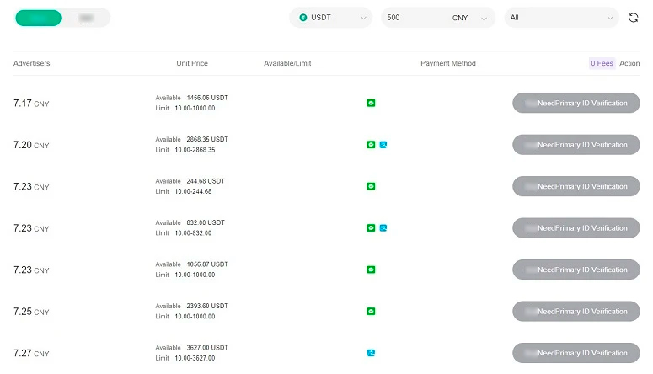Open the USDT coin dropdown
This screenshot has width=653, height=374.
[331, 18]
